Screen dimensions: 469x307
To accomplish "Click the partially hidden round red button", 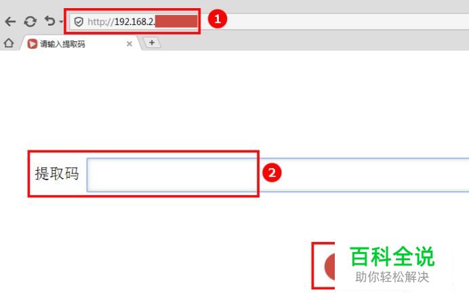I will [x=329, y=266].
